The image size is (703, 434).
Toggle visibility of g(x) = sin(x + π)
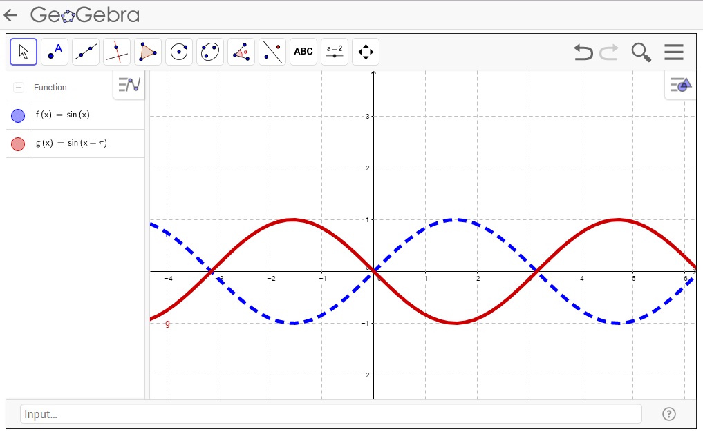[x=17, y=143]
